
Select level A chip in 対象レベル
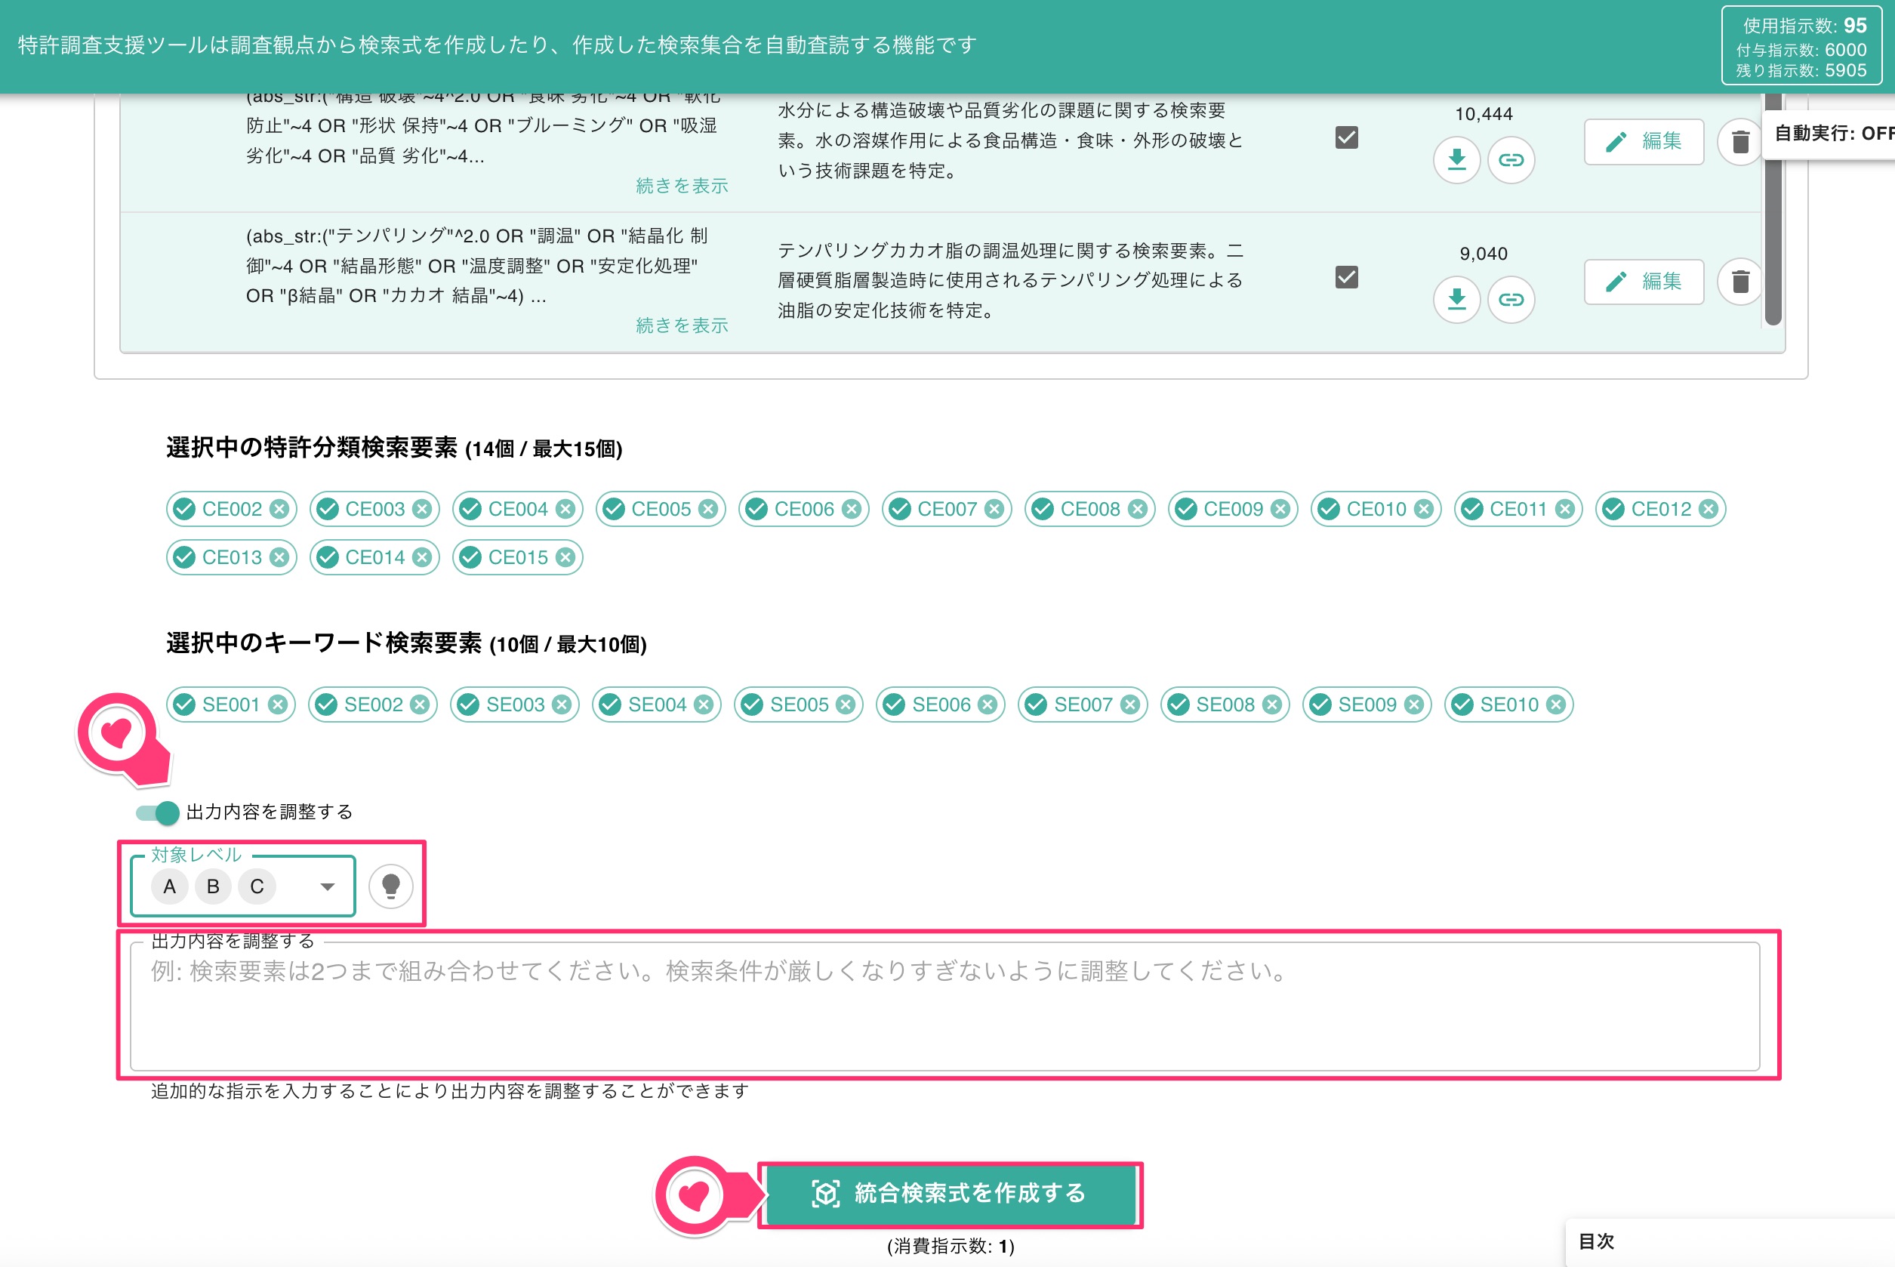(170, 887)
